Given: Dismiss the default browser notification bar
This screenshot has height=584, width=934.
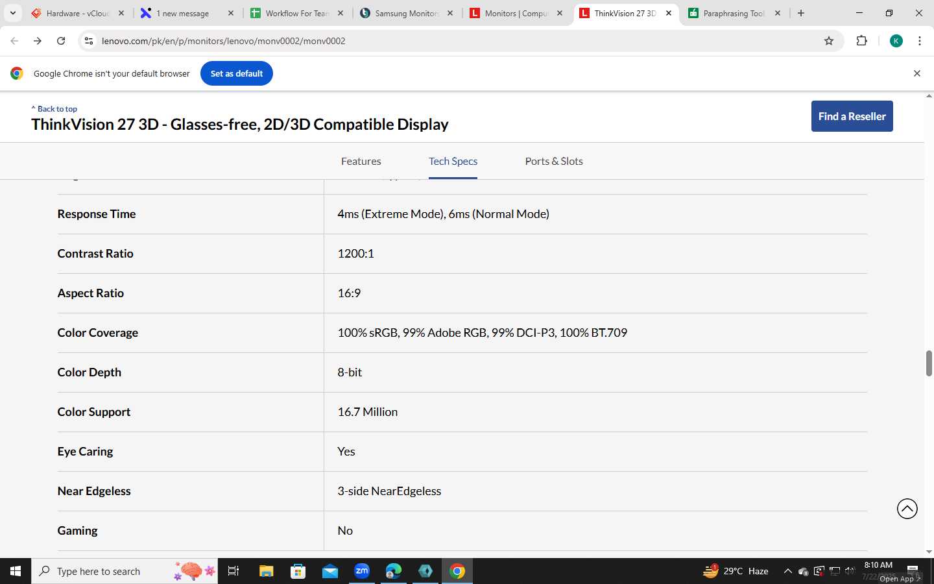Looking at the screenshot, I should 917,73.
